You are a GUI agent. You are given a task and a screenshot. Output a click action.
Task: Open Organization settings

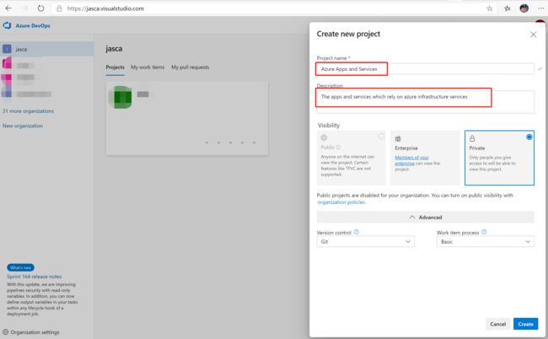click(x=35, y=332)
